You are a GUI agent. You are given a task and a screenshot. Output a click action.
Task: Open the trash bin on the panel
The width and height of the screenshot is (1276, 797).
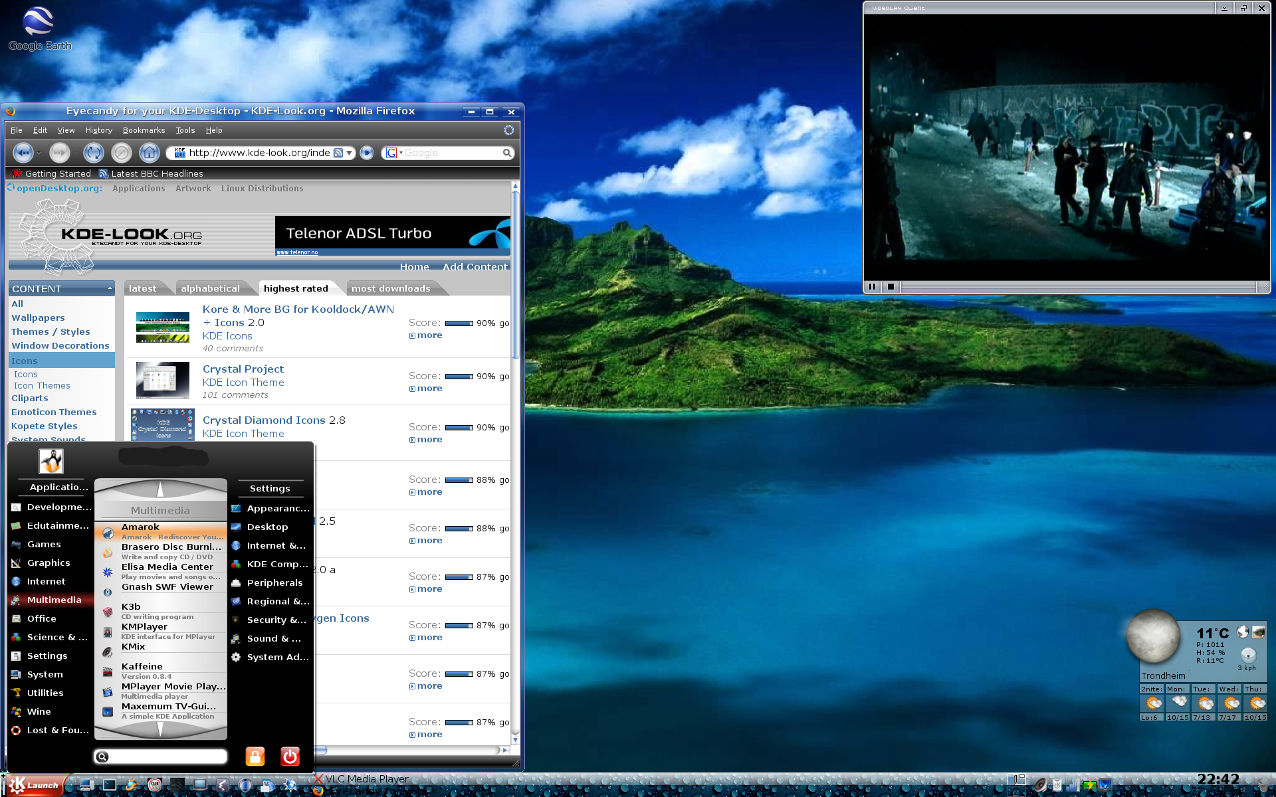pyautogui.click(x=1263, y=785)
